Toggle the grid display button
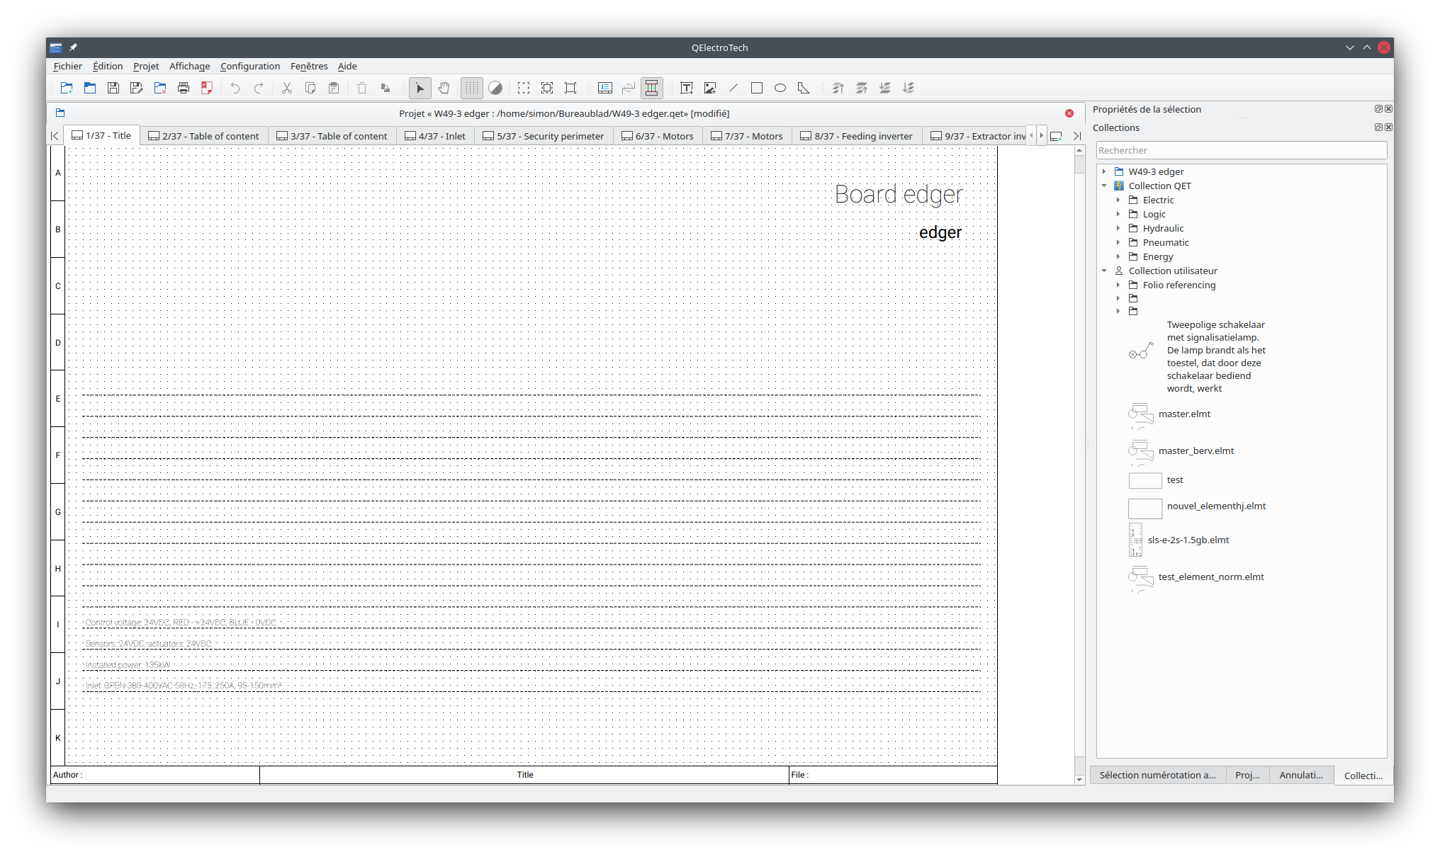Image resolution: width=1440 pixels, height=857 pixels. point(471,88)
